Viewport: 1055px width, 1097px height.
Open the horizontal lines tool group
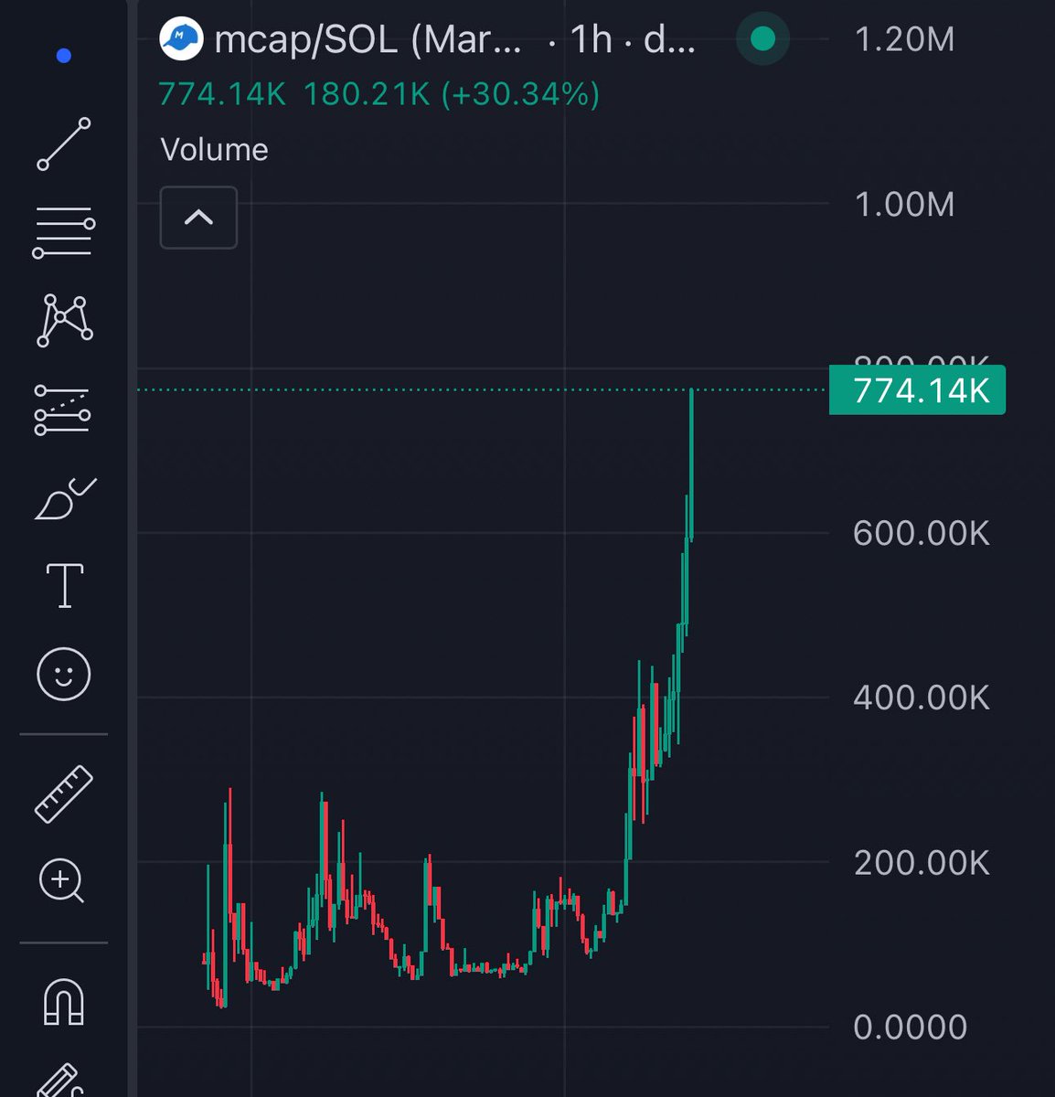tap(64, 233)
